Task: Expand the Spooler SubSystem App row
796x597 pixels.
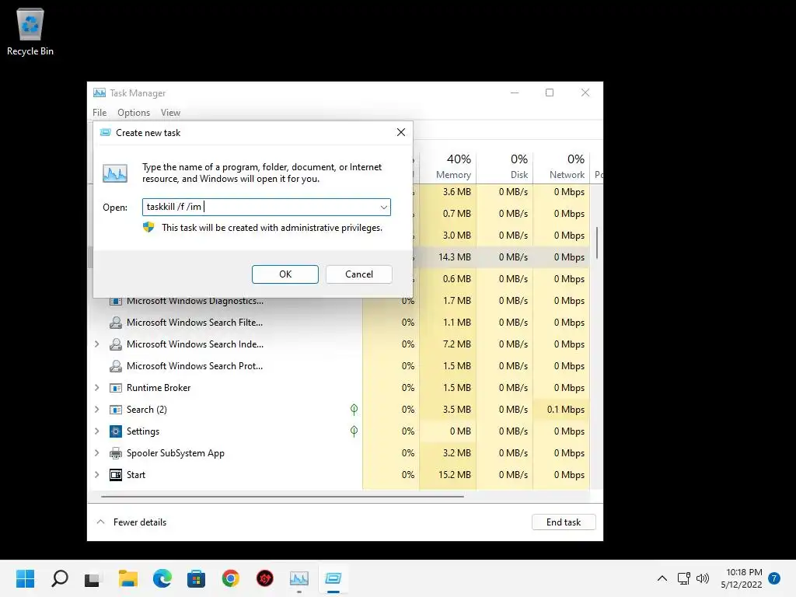Action: [97, 453]
